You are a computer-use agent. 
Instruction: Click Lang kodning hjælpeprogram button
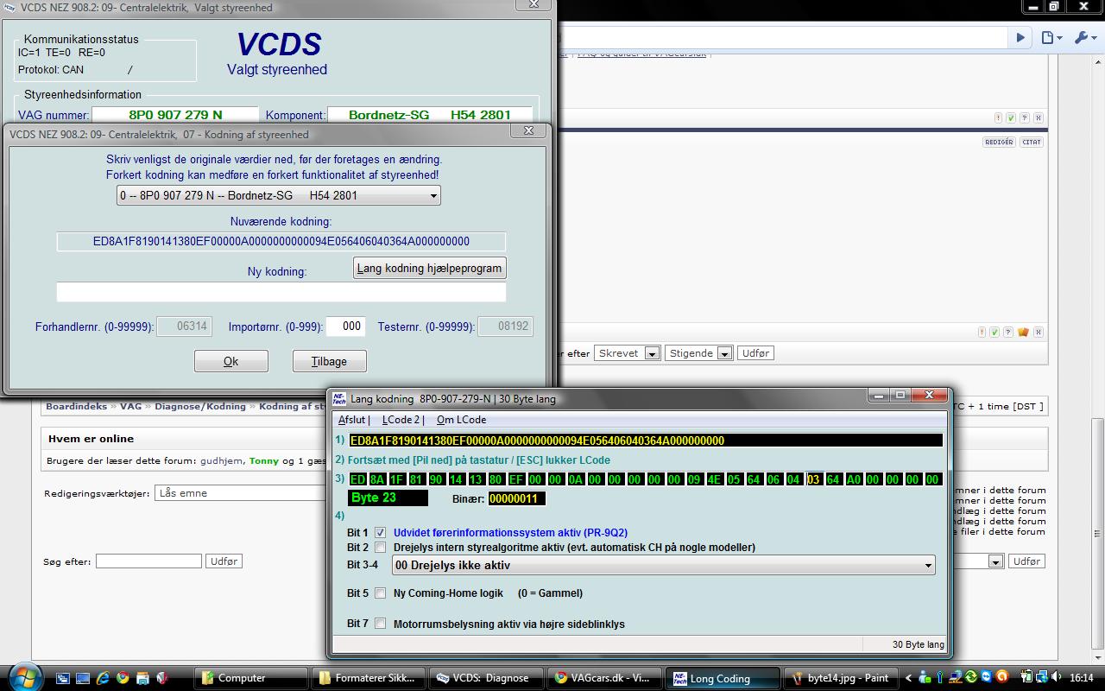tap(429, 268)
